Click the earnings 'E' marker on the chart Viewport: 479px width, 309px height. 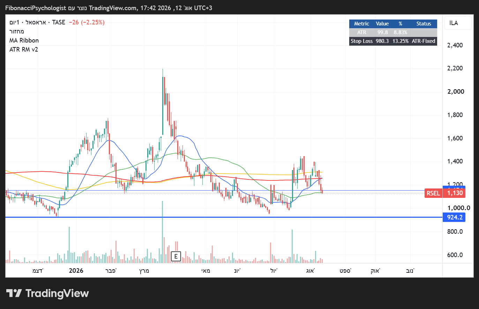[x=176, y=257]
